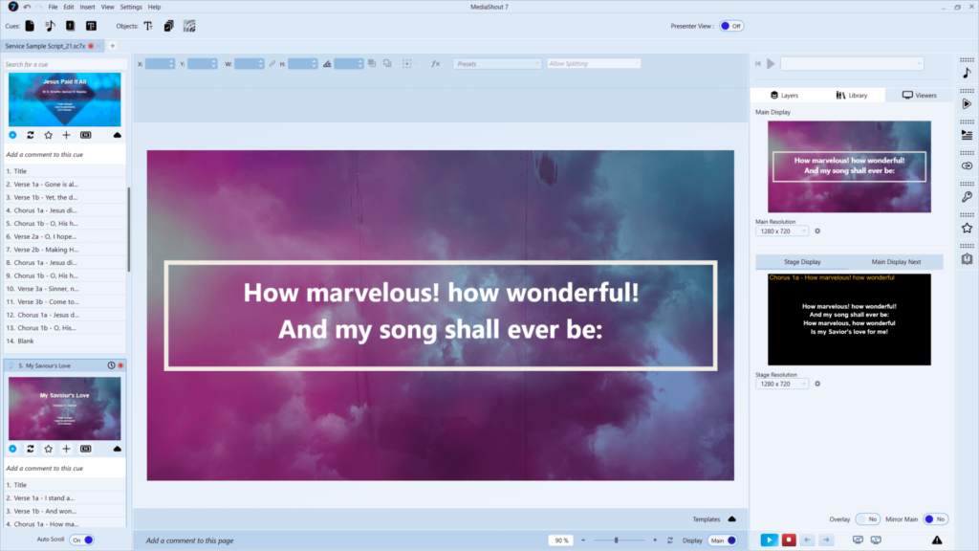Click the warning triangle icon at bottom right
The height and width of the screenshot is (551, 979).
click(937, 540)
